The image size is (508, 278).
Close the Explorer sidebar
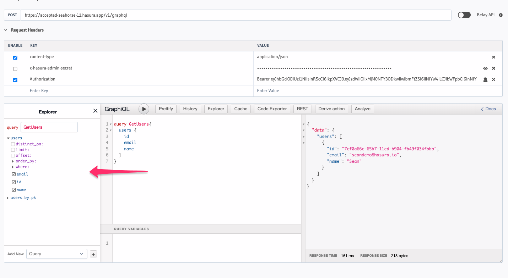click(x=95, y=111)
